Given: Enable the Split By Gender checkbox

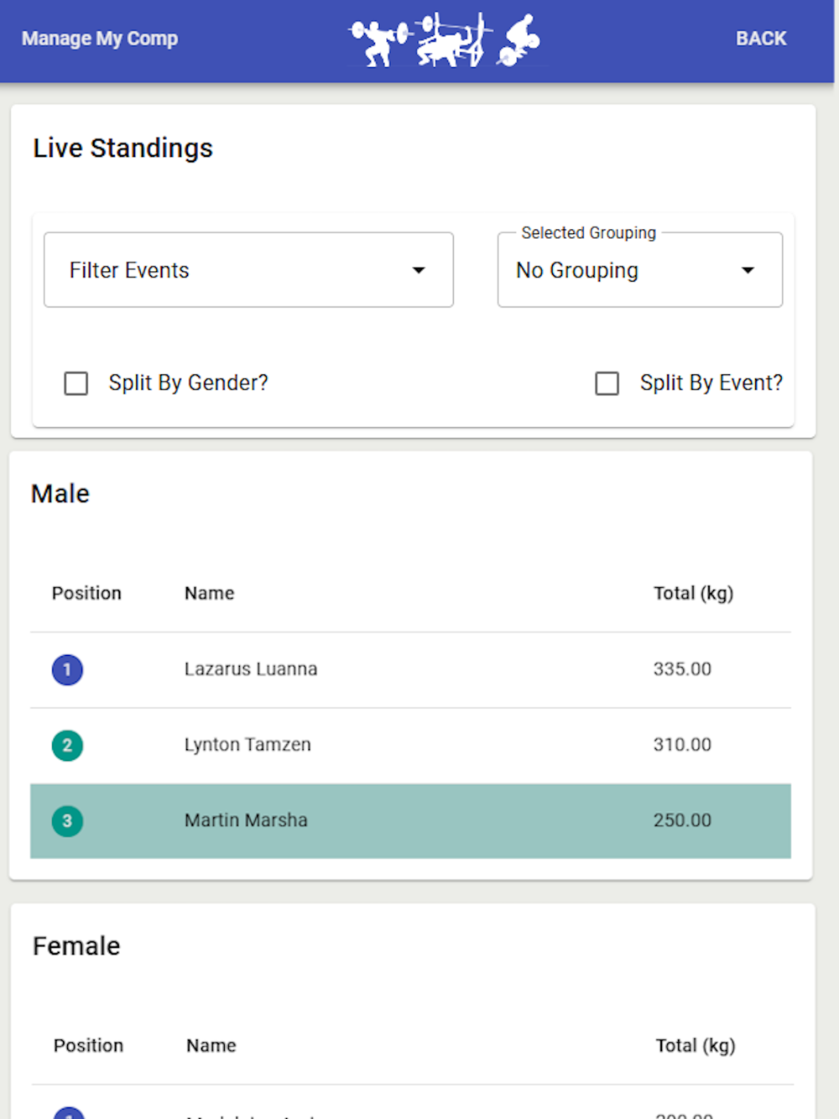Looking at the screenshot, I should pos(76,383).
